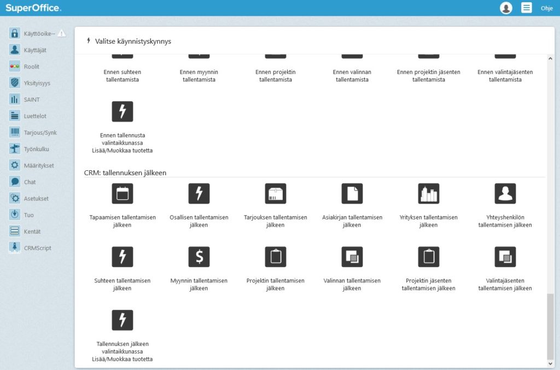This screenshot has width=560, height=370.
Task: Click the Osallisen tallentamisen jälkeen lightning icon
Action: 199,194
